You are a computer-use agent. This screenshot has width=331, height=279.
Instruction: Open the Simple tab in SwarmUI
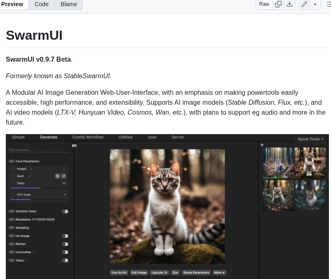18,137
